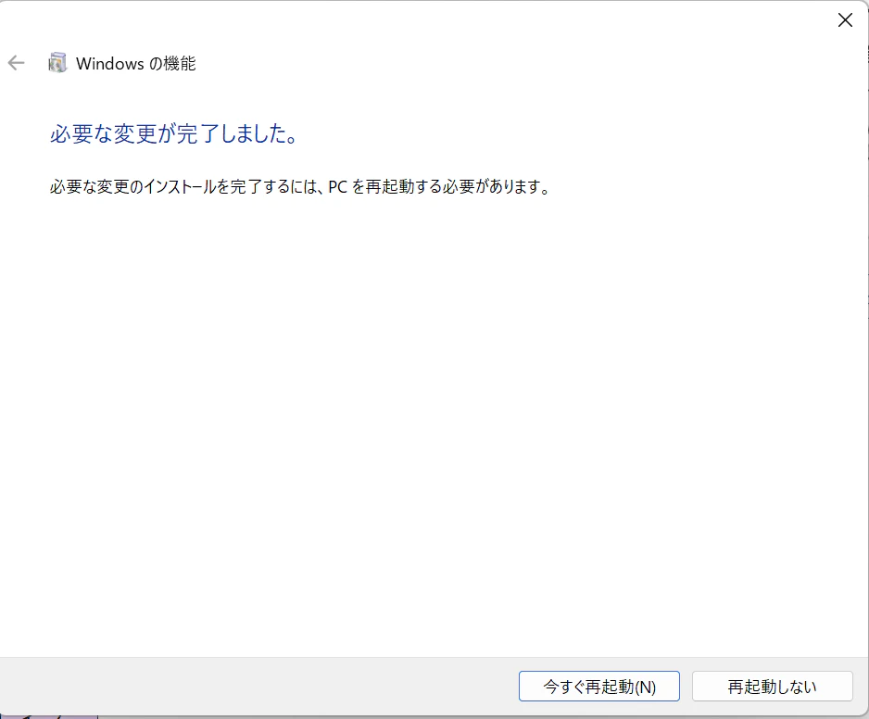Click the blue completion message
Screen dimensions: 869x719
pos(173,134)
